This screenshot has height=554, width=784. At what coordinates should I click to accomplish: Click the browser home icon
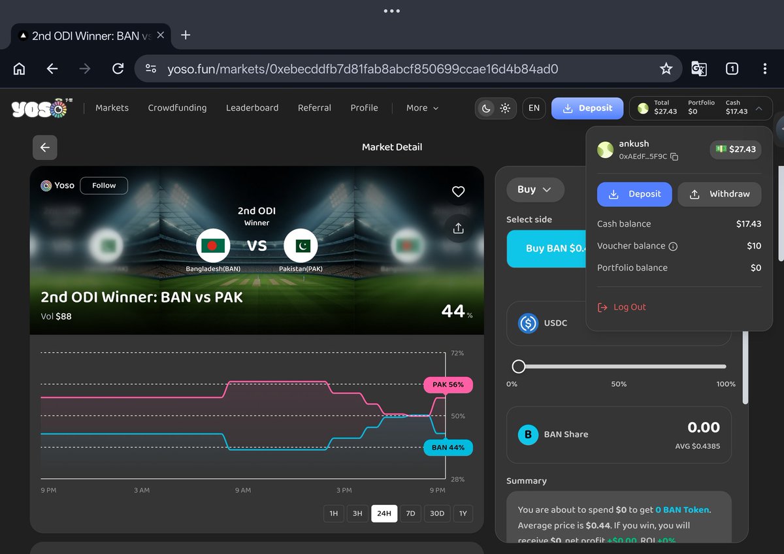(20, 69)
